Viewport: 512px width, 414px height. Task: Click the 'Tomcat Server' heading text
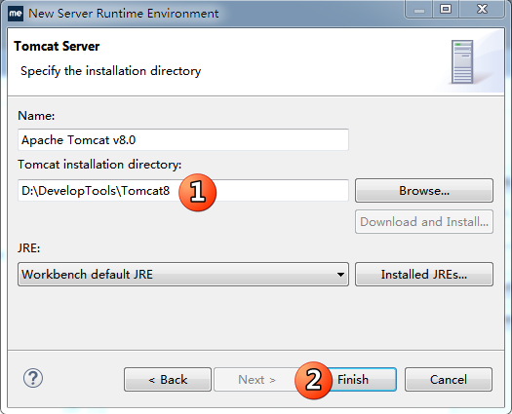coord(57,46)
